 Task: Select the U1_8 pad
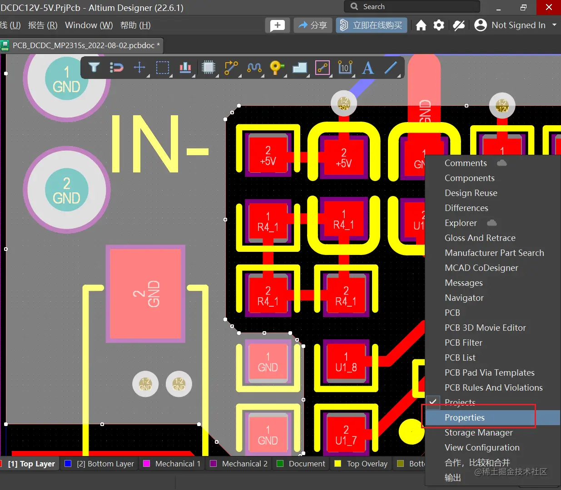tap(346, 362)
